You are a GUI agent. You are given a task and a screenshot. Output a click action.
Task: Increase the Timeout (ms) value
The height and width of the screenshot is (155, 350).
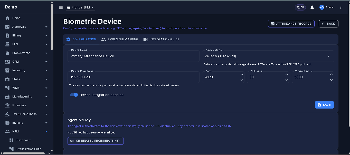(331, 74)
